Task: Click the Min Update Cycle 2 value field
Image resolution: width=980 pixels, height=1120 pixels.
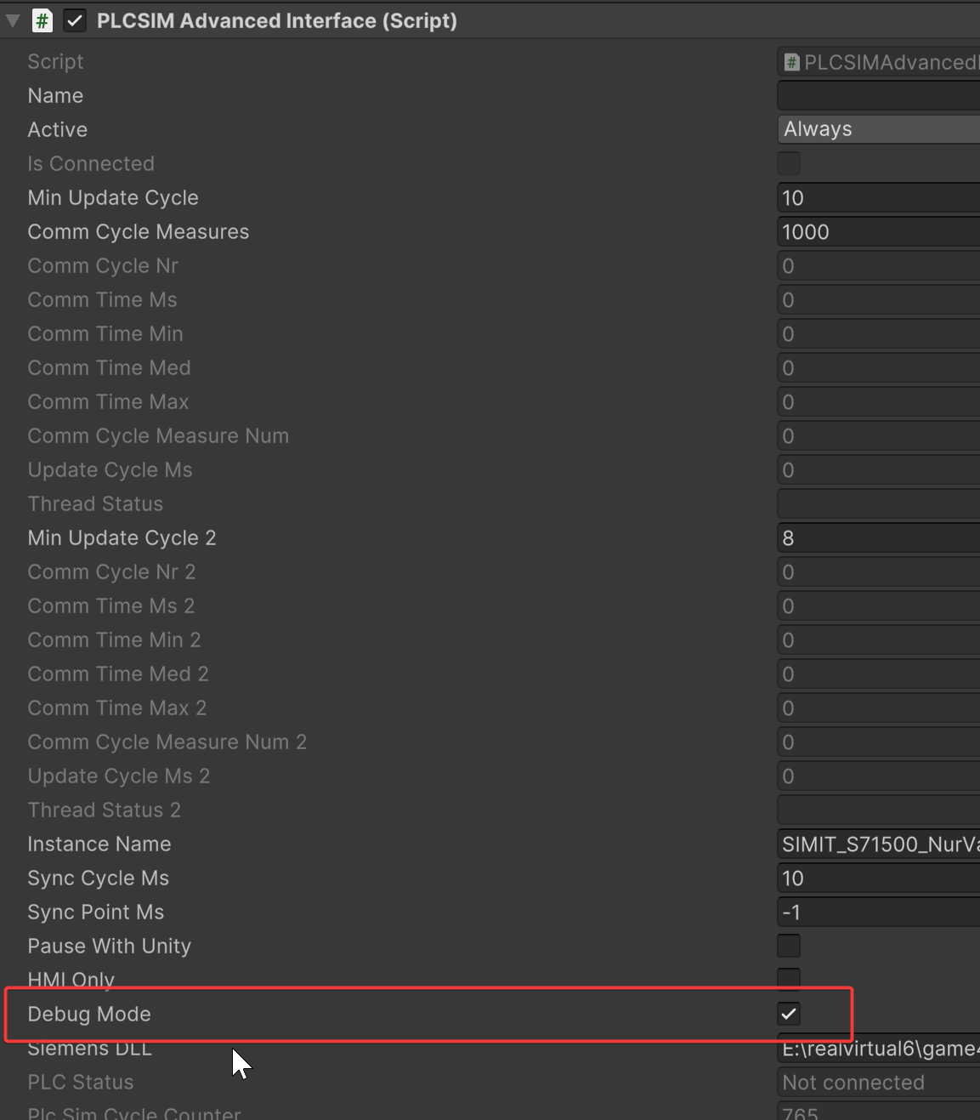Action: (878, 538)
